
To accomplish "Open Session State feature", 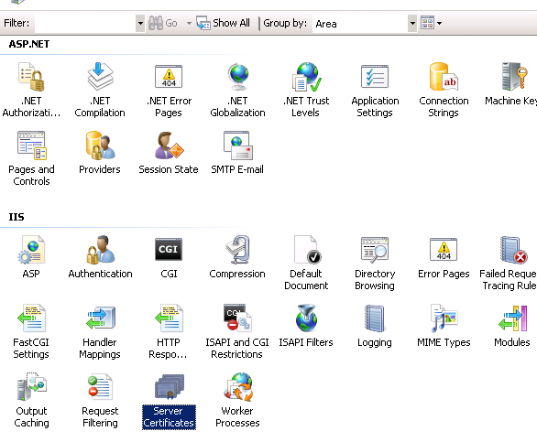I will click(169, 153).
